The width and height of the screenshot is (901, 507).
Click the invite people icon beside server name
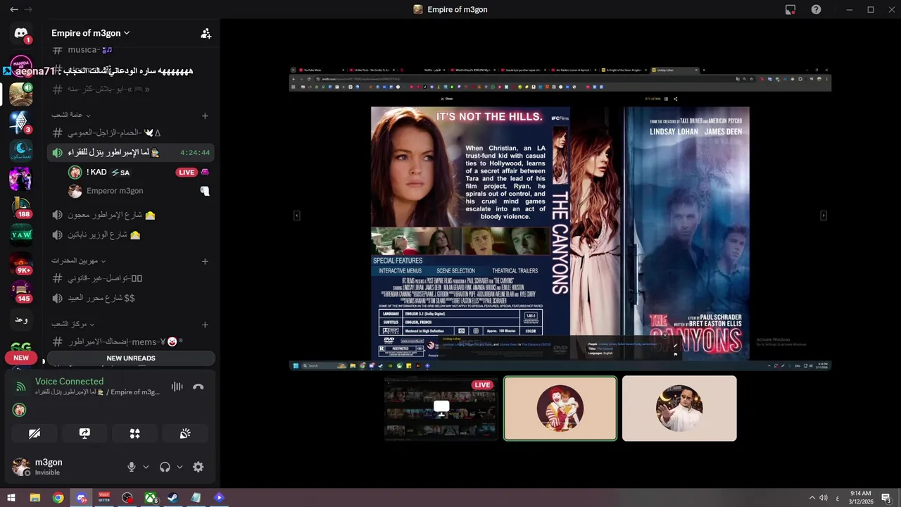[x=206, y=33]
